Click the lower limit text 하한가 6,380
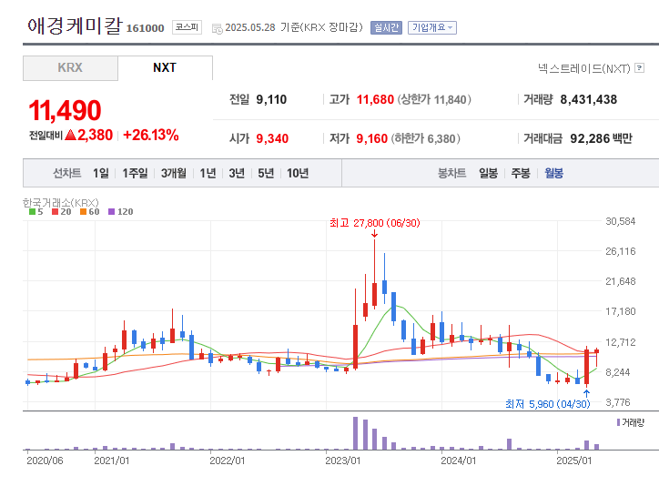 click(425, 138)
